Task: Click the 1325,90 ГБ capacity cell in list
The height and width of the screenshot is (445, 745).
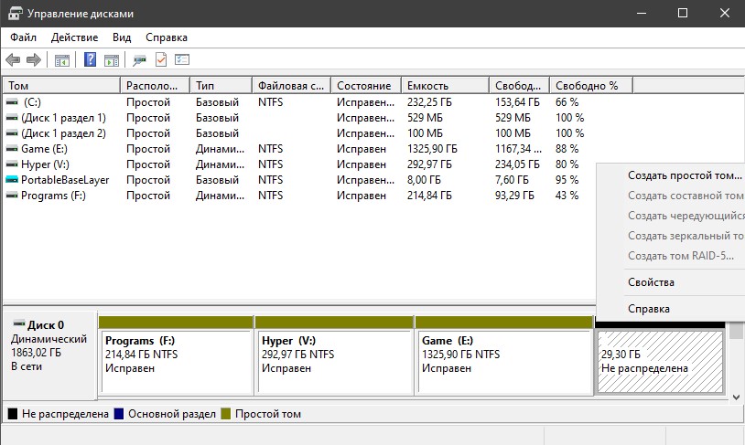Action: point(432,149)
